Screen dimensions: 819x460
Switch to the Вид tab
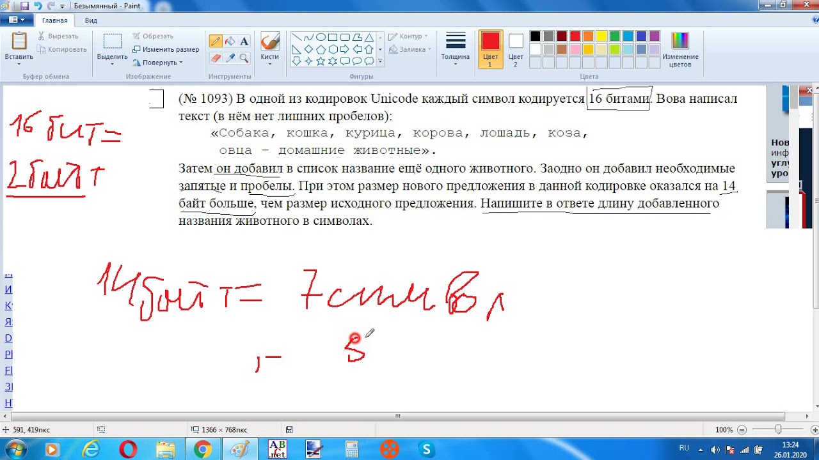91,20
